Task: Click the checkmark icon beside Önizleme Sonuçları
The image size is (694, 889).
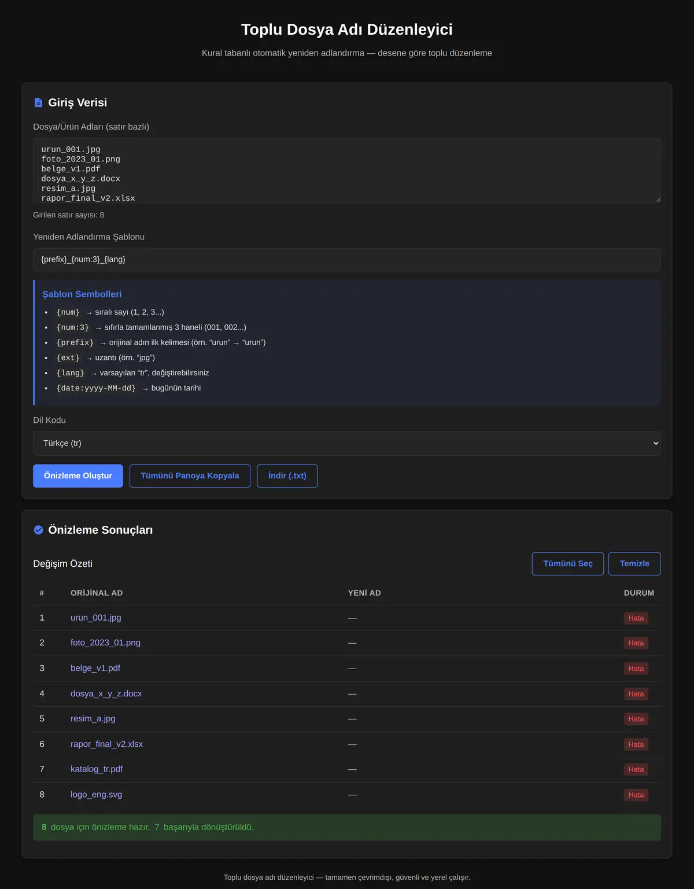Action: click(x=38, y=530)
